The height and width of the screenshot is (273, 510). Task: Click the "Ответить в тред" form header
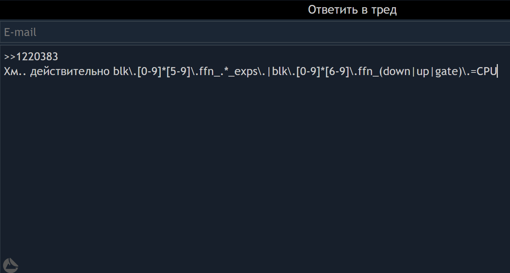[352, 10]
